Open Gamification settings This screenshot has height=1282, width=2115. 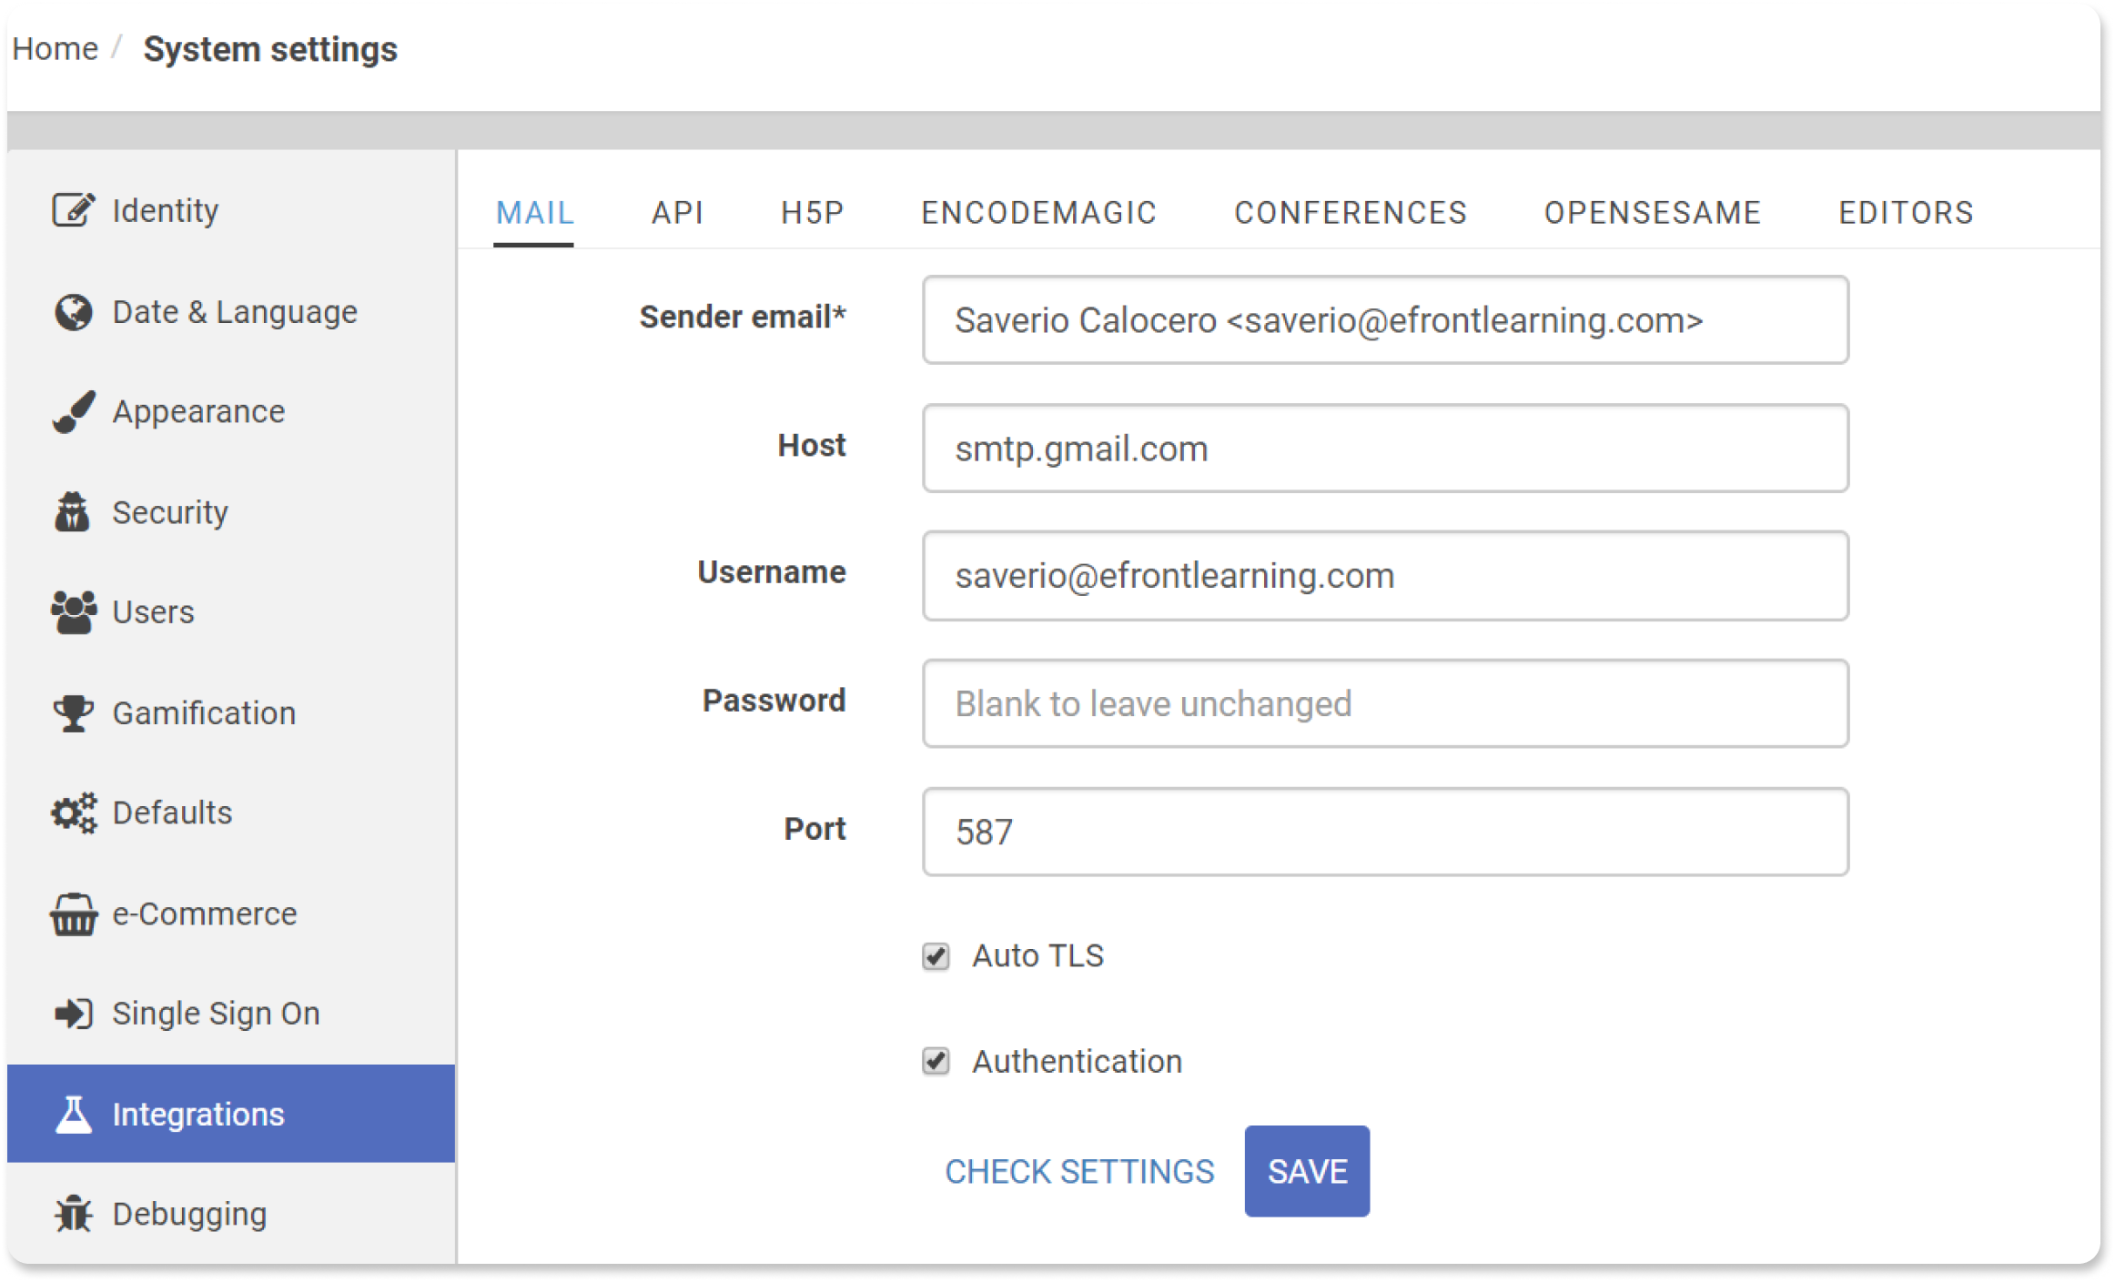201,712
